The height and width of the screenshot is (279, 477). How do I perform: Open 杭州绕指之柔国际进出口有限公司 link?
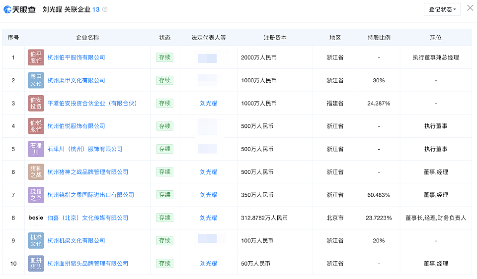(90, 195)
